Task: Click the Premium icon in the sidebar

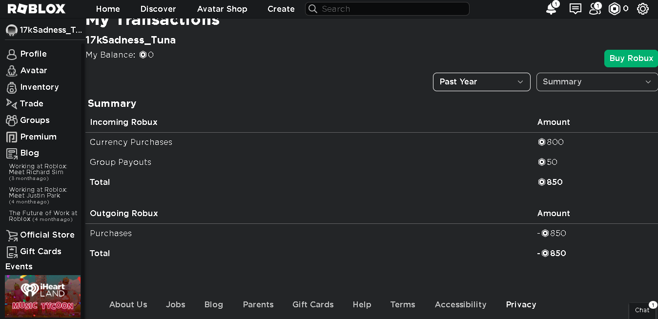Action: [x=11, y=137]
